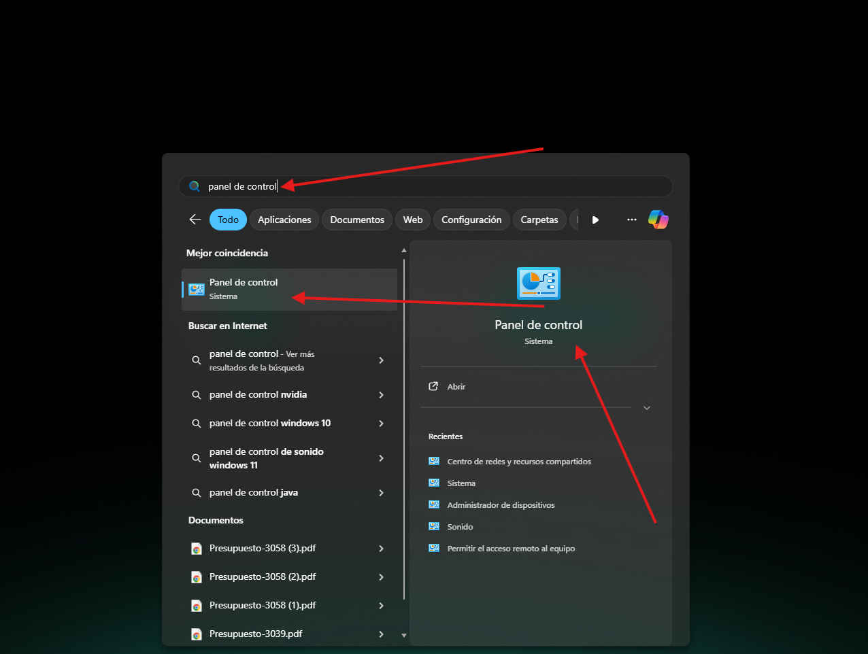868x654 pixels.
Task: Expand the chevron next to panel de control java
Action: [381, 493]
